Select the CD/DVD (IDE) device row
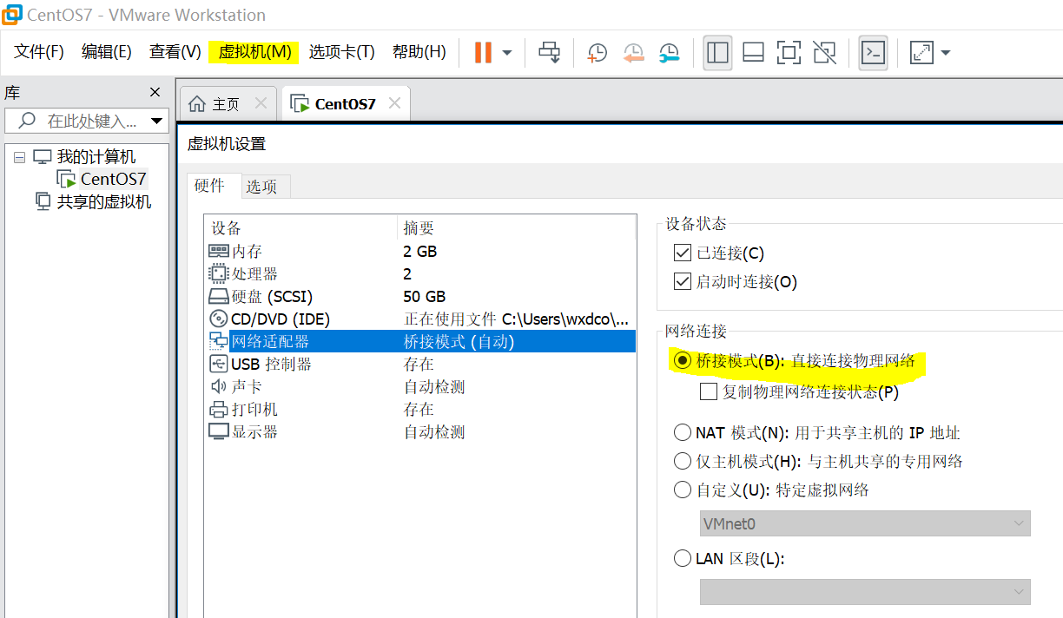Viewport: 1063px width, 618px height. pos(422,319)
